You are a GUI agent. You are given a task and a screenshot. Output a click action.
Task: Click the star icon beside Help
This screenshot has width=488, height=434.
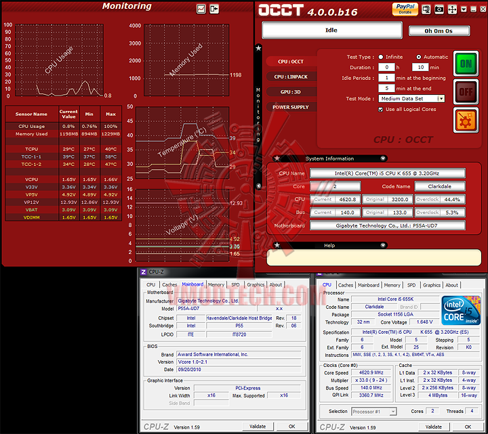277,245
